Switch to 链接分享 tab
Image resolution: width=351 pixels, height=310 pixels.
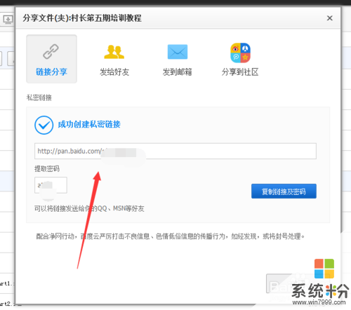pos(51,59)
